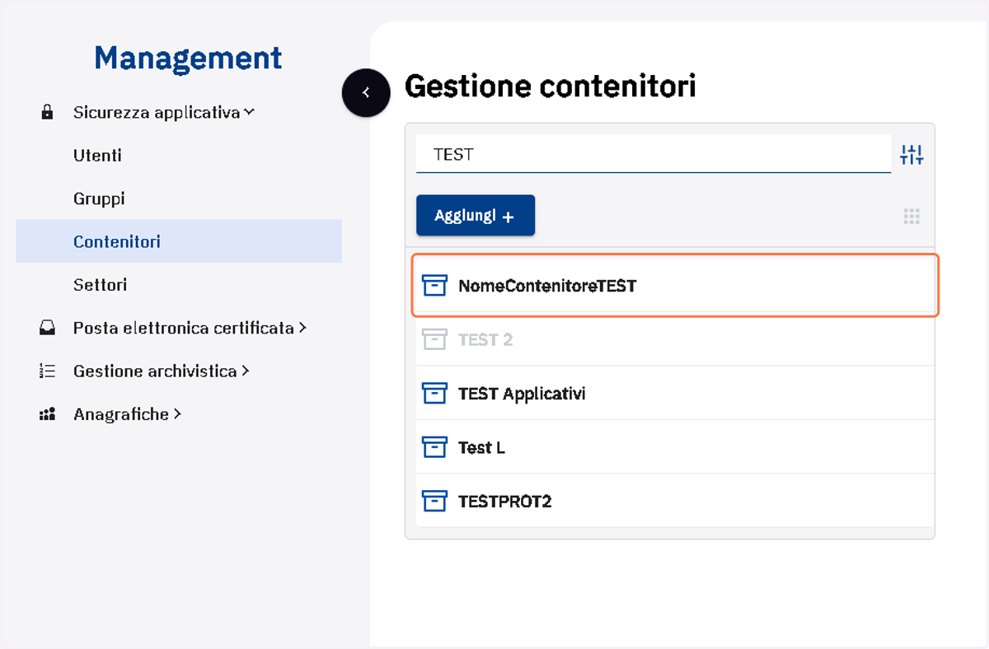The image size is (989, 649).
Task: Open Settori from the sidebar
Action: click(100, 285)
